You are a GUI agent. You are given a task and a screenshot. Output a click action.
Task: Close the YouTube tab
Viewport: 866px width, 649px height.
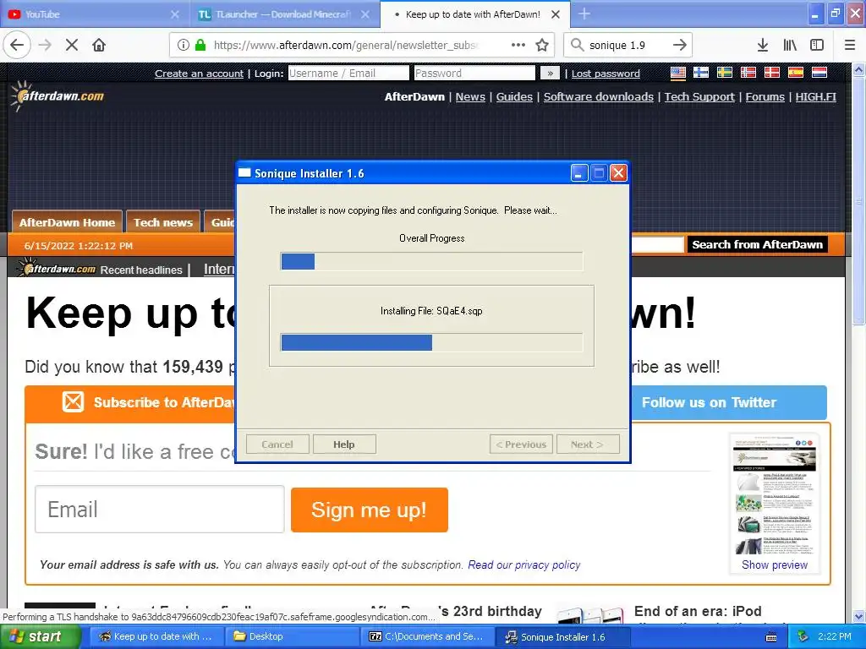175,14
